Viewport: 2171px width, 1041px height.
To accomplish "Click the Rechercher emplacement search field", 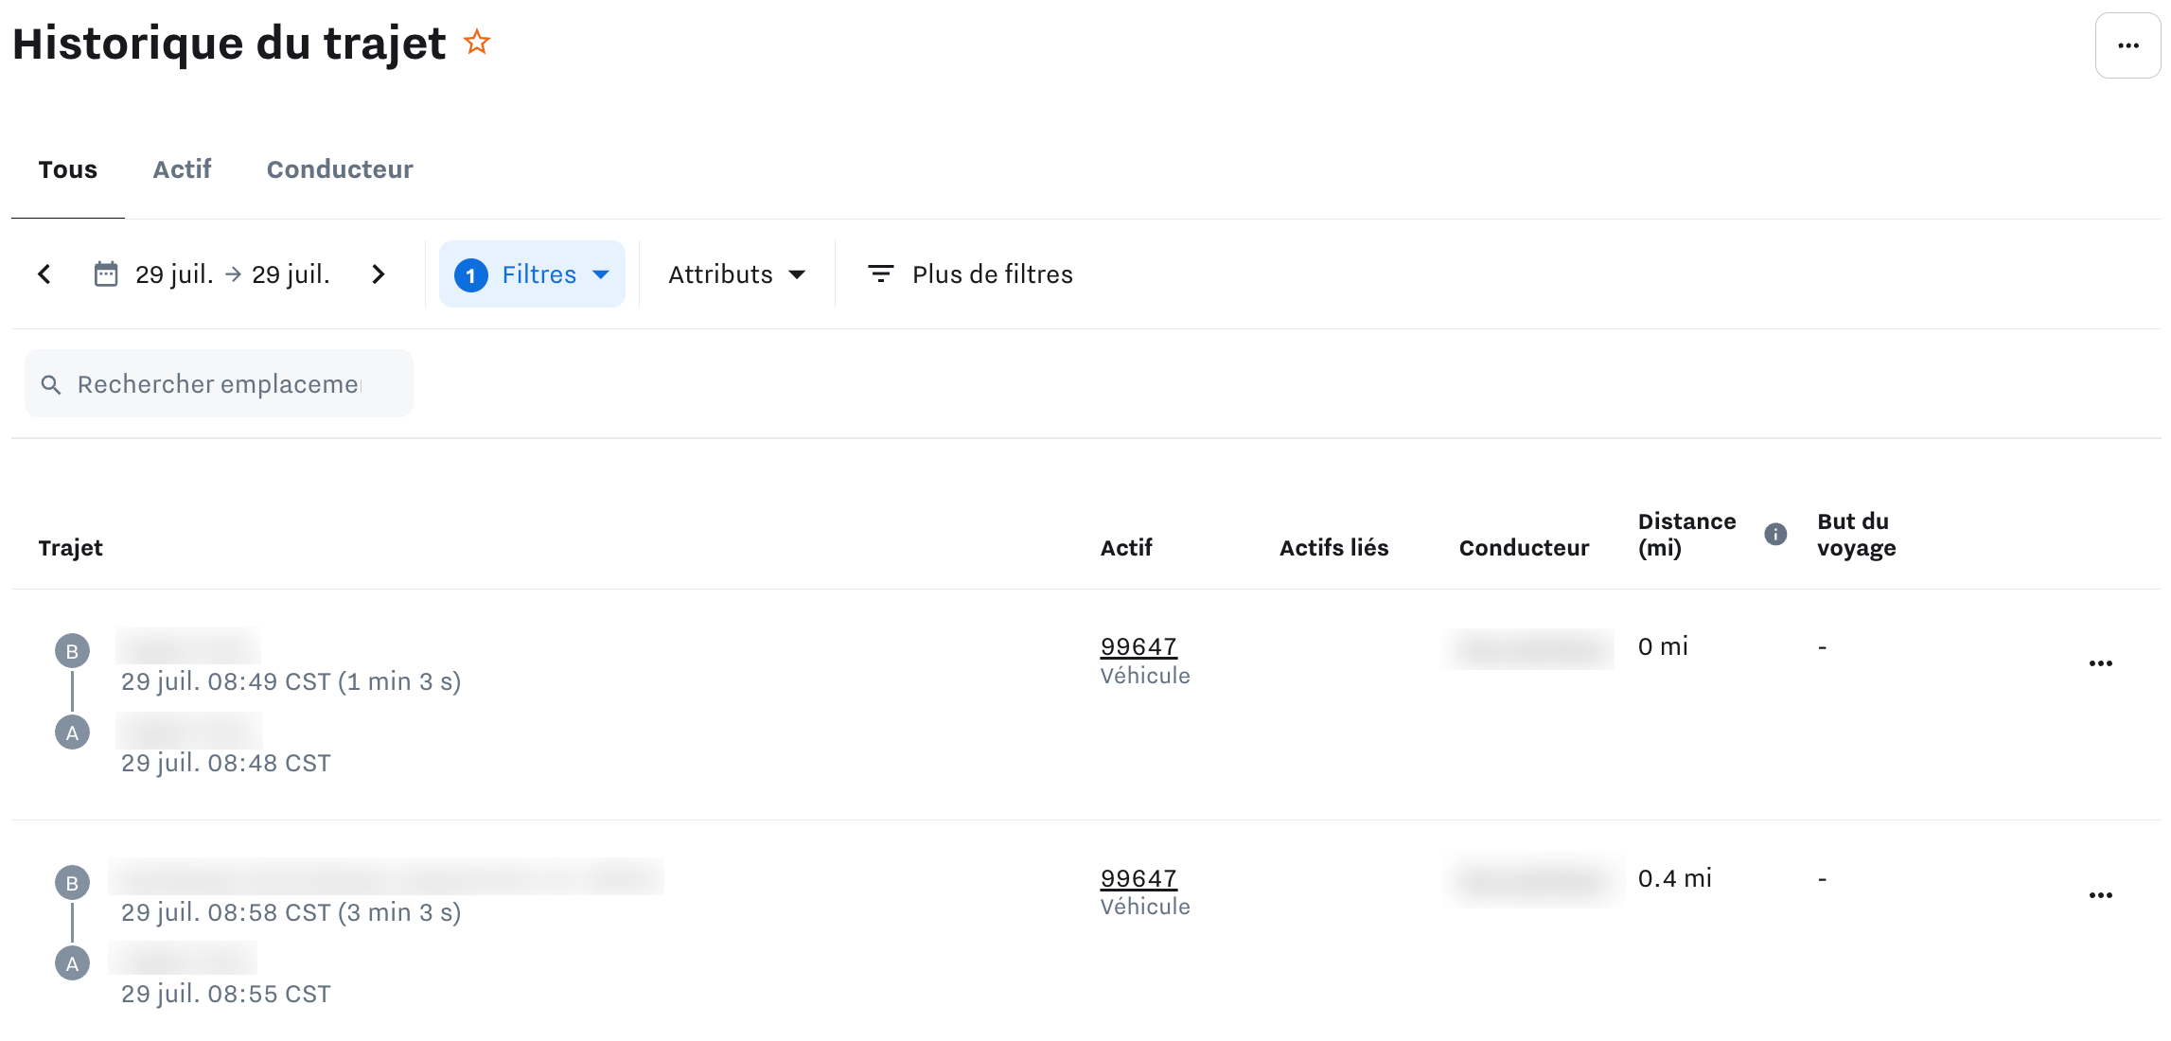I will [x=220, y=384].
